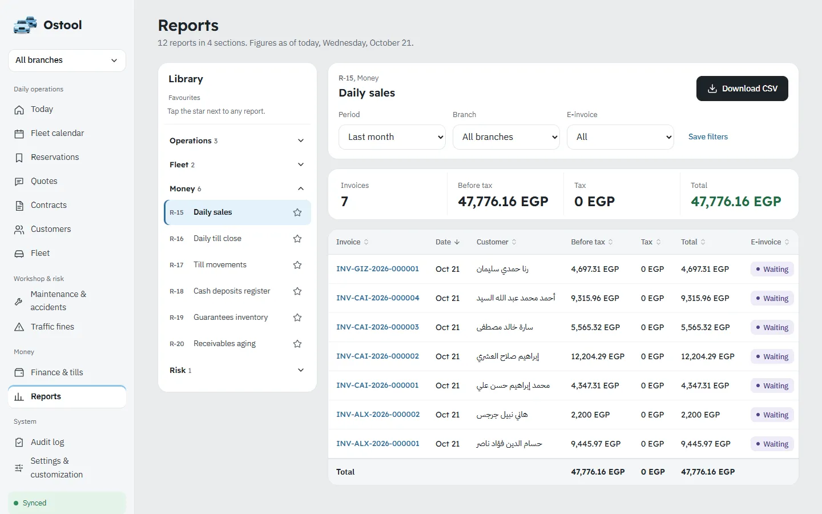Click the Fleet calendar icon in sidebar
The height and width of the screenshot is (514, 822).
tap(19, 134)
